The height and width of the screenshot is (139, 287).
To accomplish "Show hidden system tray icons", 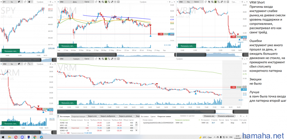I will point(215,137).
